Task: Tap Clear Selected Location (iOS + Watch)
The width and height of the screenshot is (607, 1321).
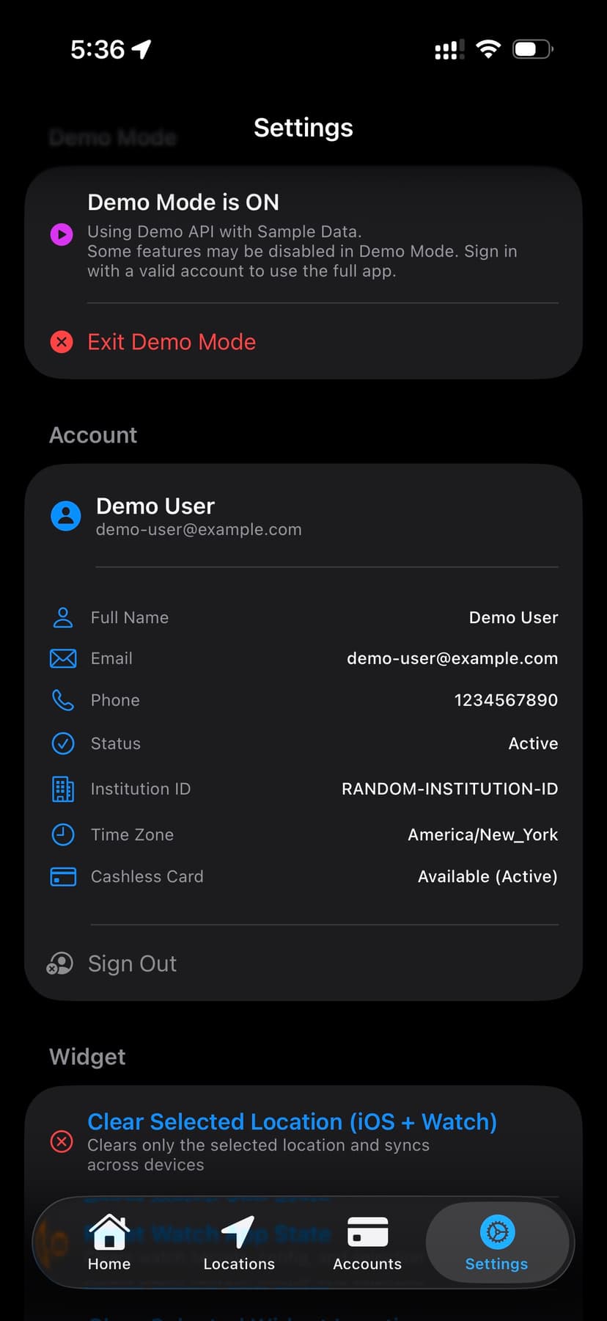Action: point(292,1122)
